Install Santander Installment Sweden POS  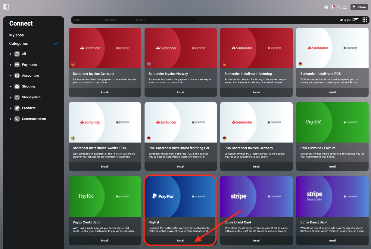(105, 167)
